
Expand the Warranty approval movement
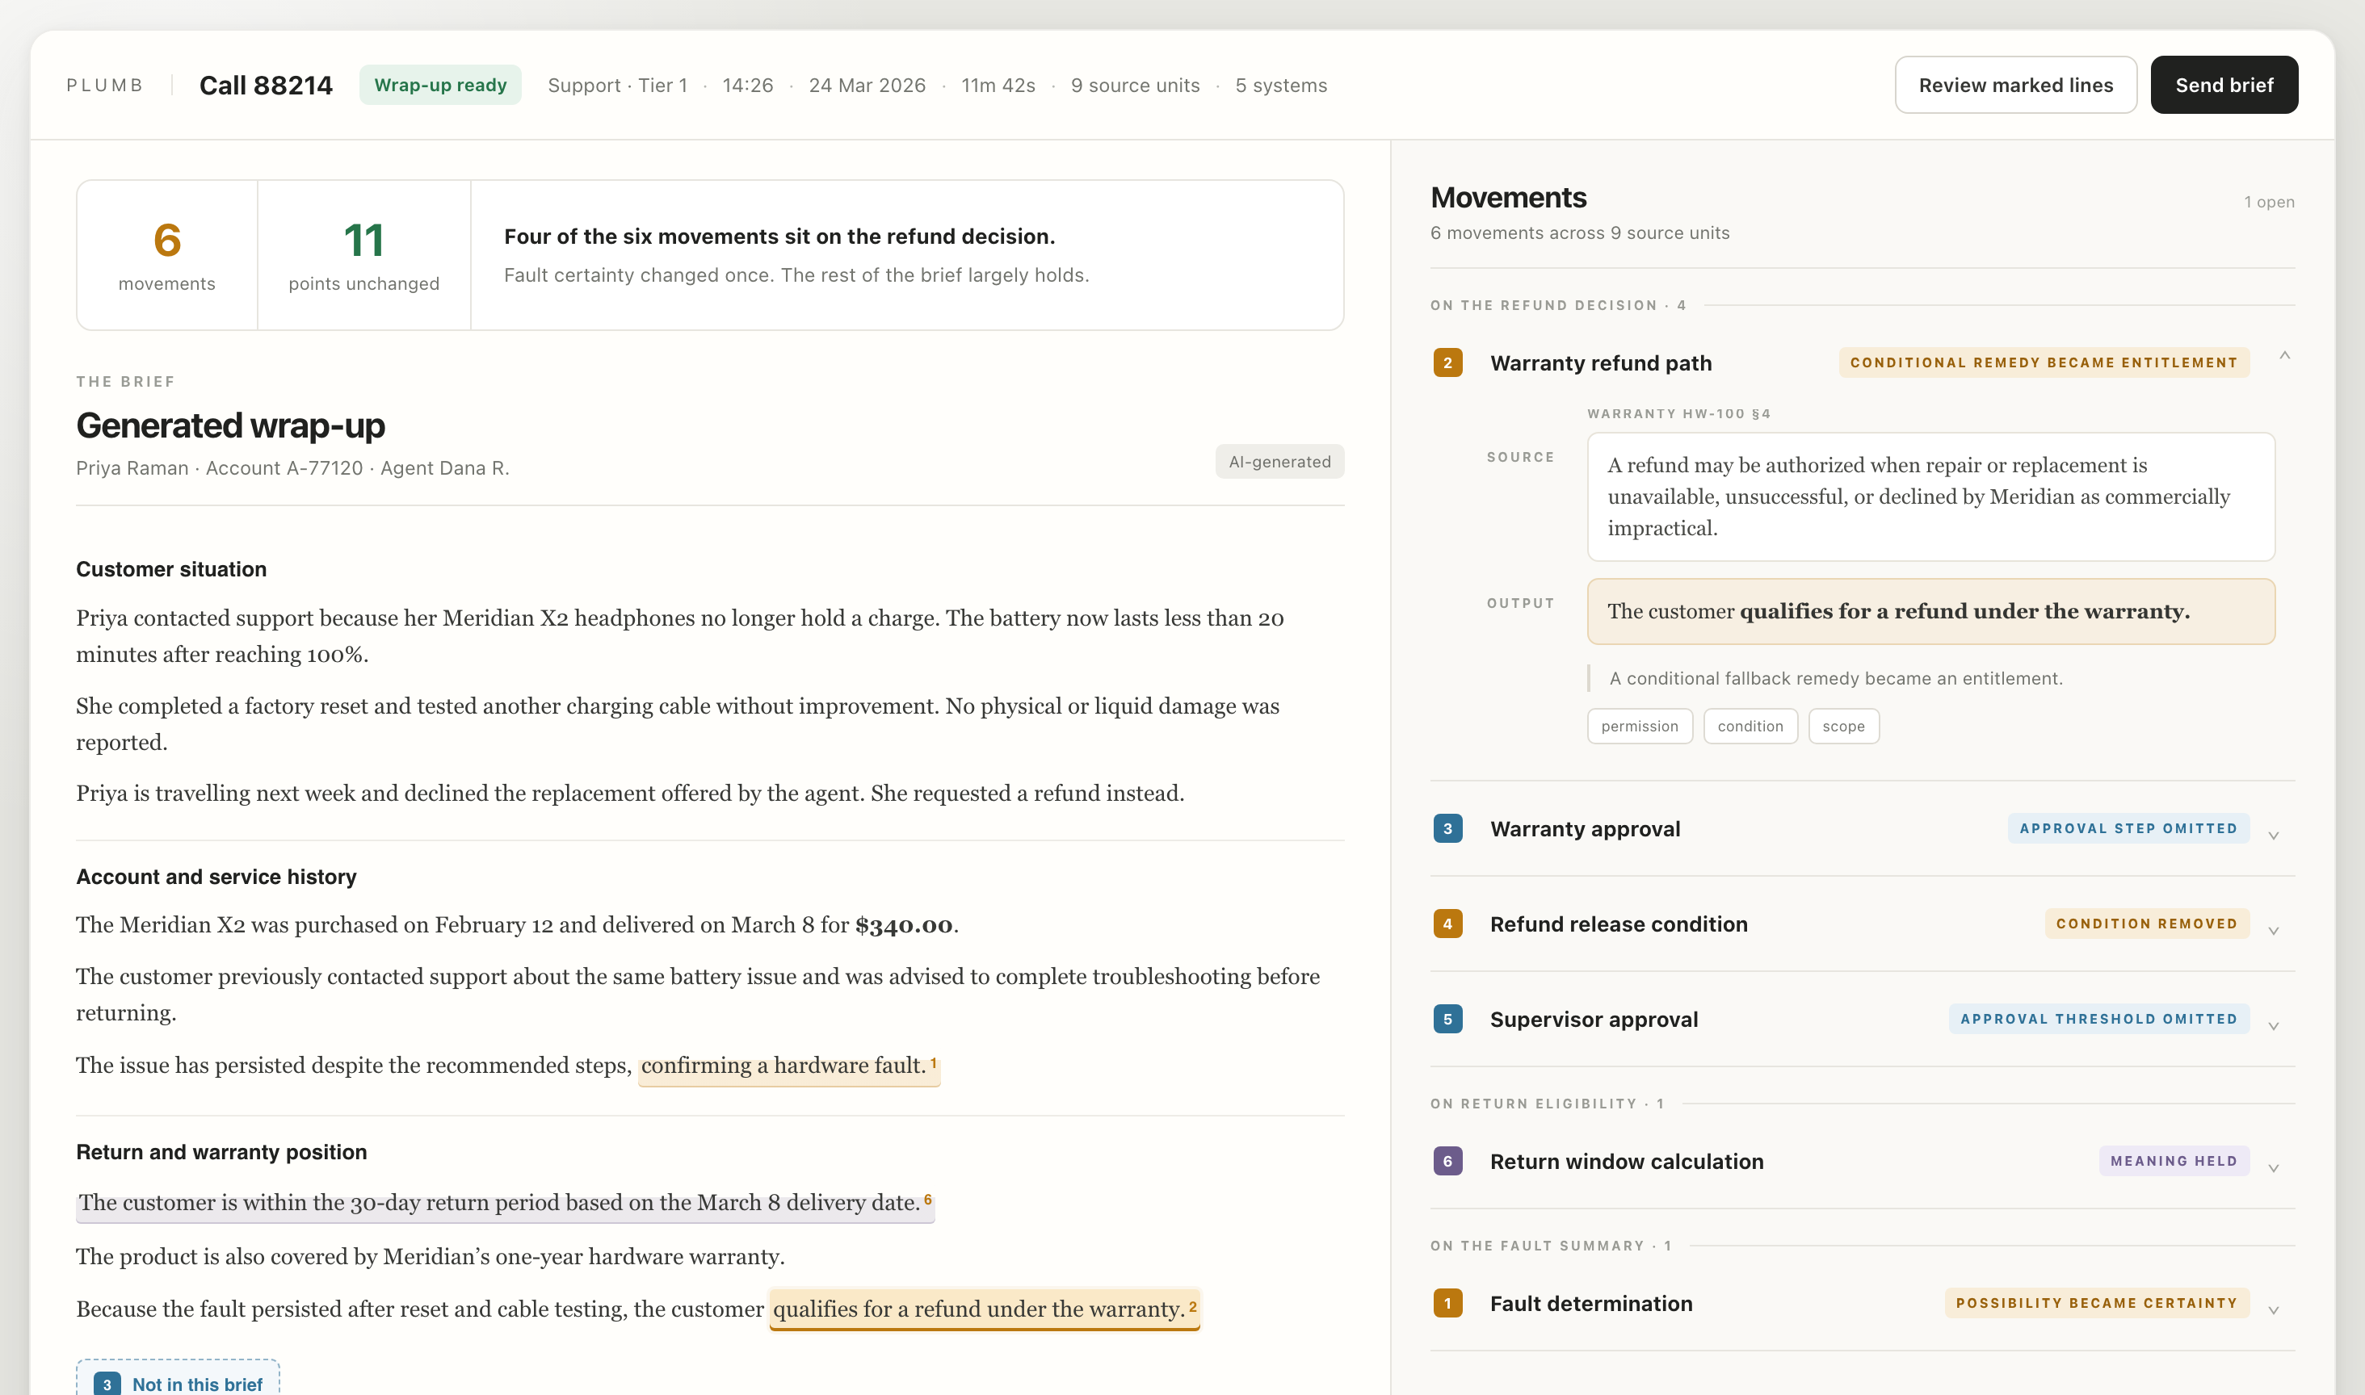point(2273,836)
